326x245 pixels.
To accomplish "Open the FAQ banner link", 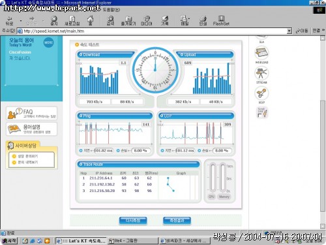I will coord(32,113).
